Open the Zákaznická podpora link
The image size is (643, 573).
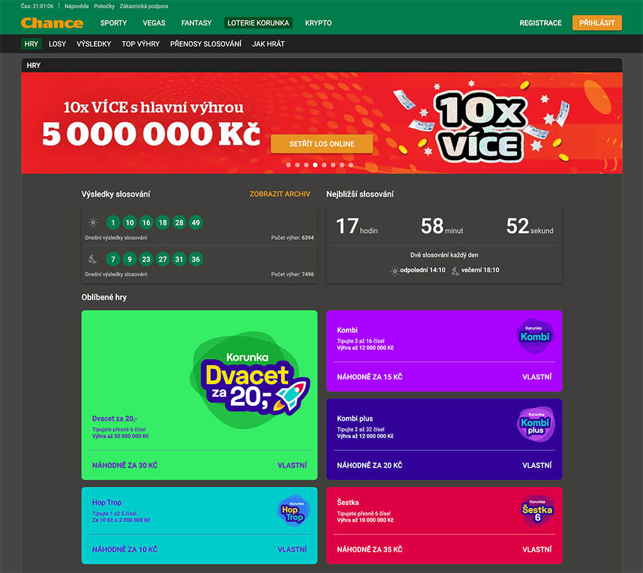point(144,6)
